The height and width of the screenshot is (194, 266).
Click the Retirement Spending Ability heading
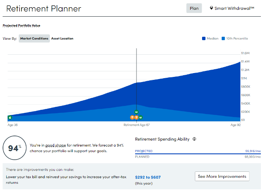coord(162,139)
